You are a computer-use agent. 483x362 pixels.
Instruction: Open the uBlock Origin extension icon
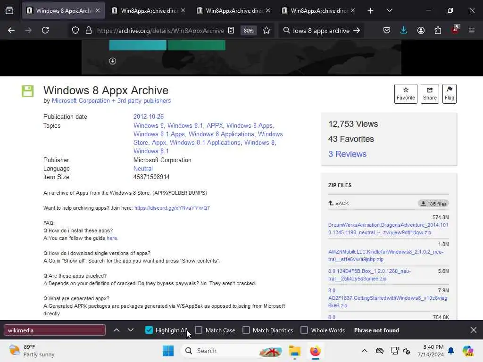tap(455, 30)
